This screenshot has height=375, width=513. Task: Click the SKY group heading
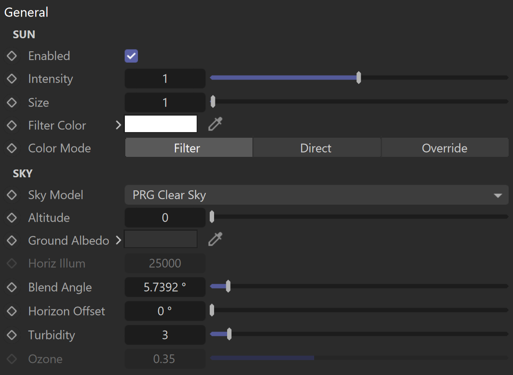pos(23,173)
